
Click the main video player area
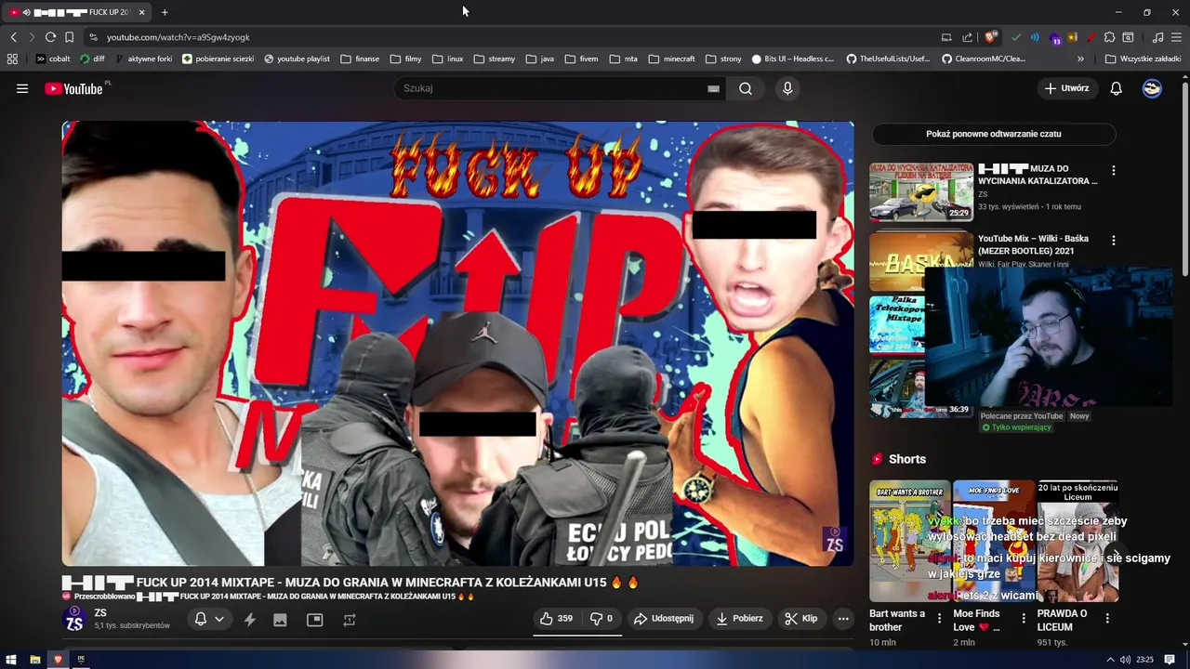[457, 343]
